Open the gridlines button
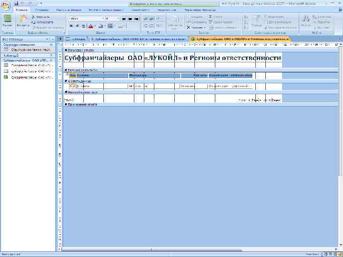This screenshot has width=343, height=257. pos(111,26)
